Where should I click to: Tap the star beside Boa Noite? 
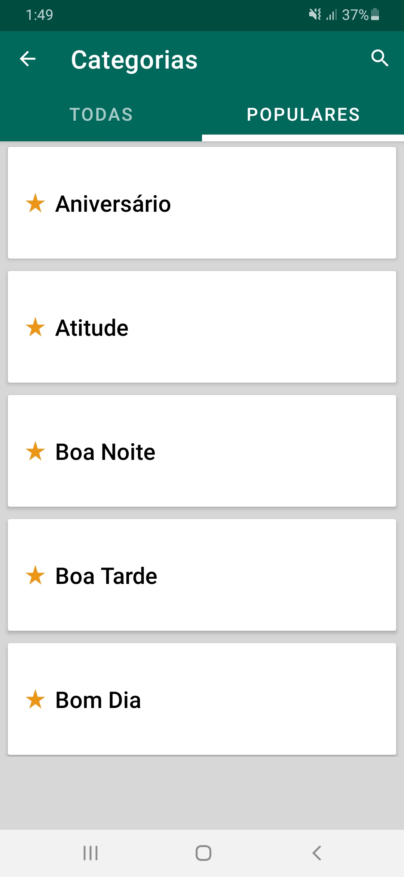pyautogui.click(x=36, y=451)
